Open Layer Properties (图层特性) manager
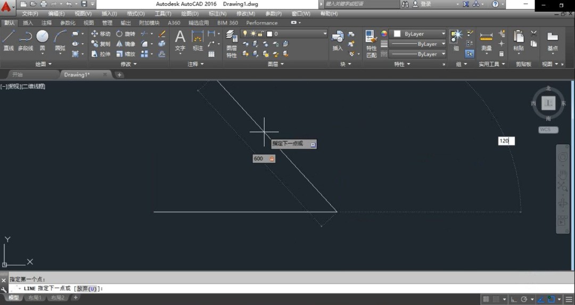 [232, 44]
